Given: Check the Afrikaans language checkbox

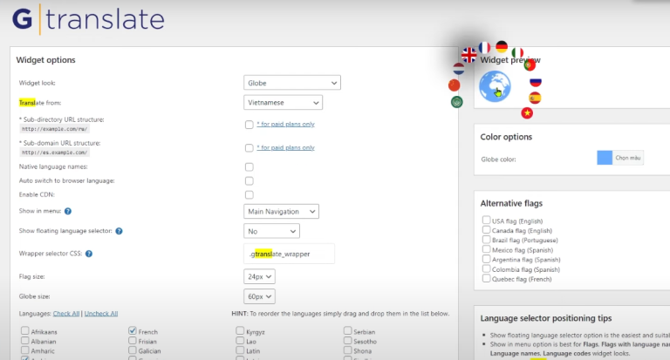Looking at the screenshot, I should (x=24, y=330).
